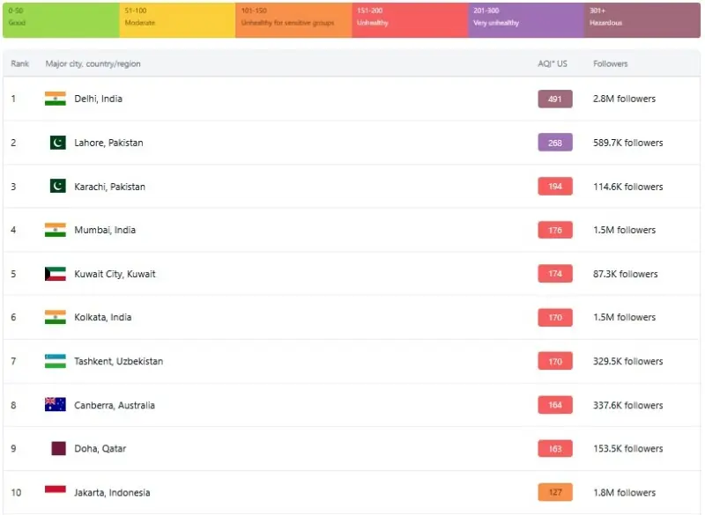Open the Delhi, India city link

click(98, 99)
